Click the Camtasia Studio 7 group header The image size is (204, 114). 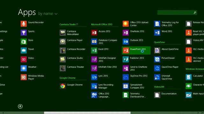click(x=69, y=24)
